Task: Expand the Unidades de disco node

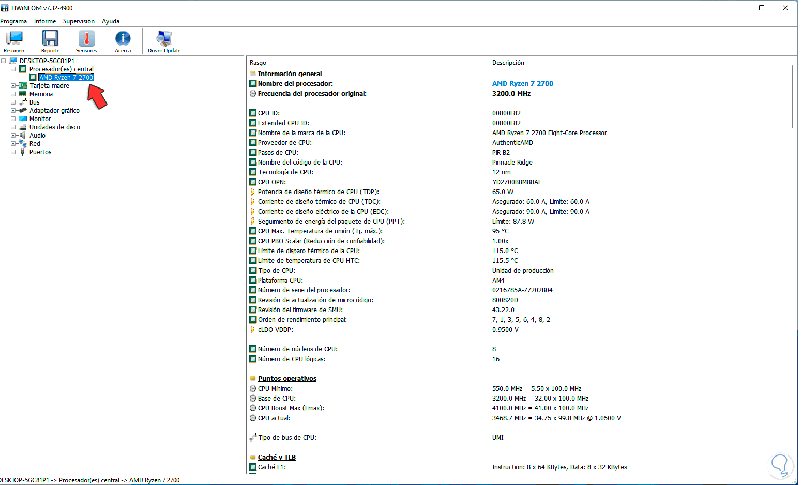Action: pyautogui.click(x=13, y=127)
